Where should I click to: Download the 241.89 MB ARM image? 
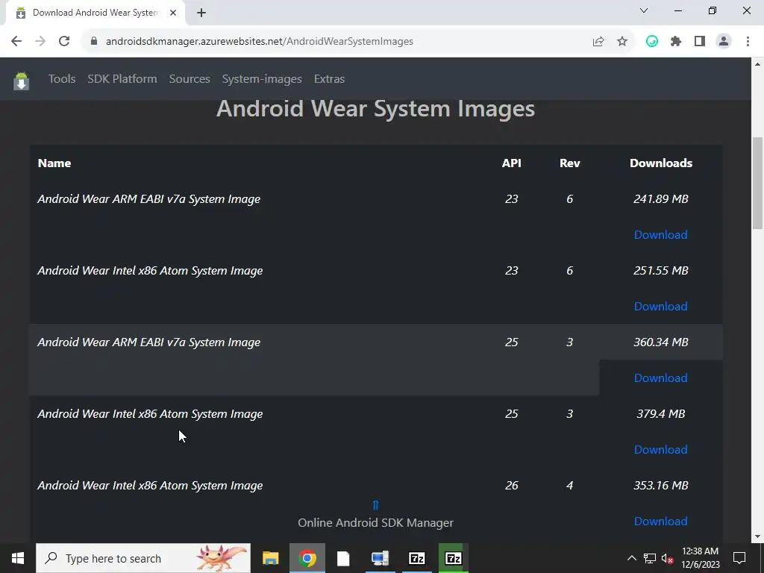tap(661, 235)
